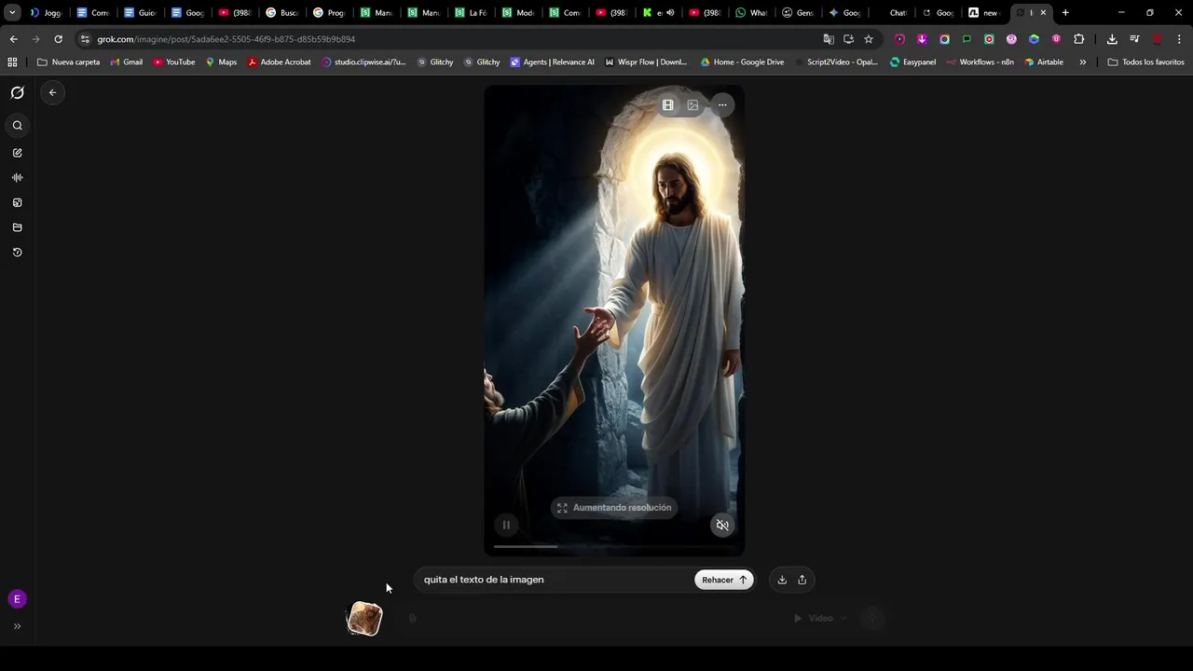The width and height of the screenshot is (1193, 671).
Task: Open Adobe Acrobat bookmark
Action: pos(280,62)
